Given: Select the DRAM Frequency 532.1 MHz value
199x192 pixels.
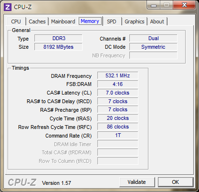Looking at the screenshot, I should click(118, 75).
